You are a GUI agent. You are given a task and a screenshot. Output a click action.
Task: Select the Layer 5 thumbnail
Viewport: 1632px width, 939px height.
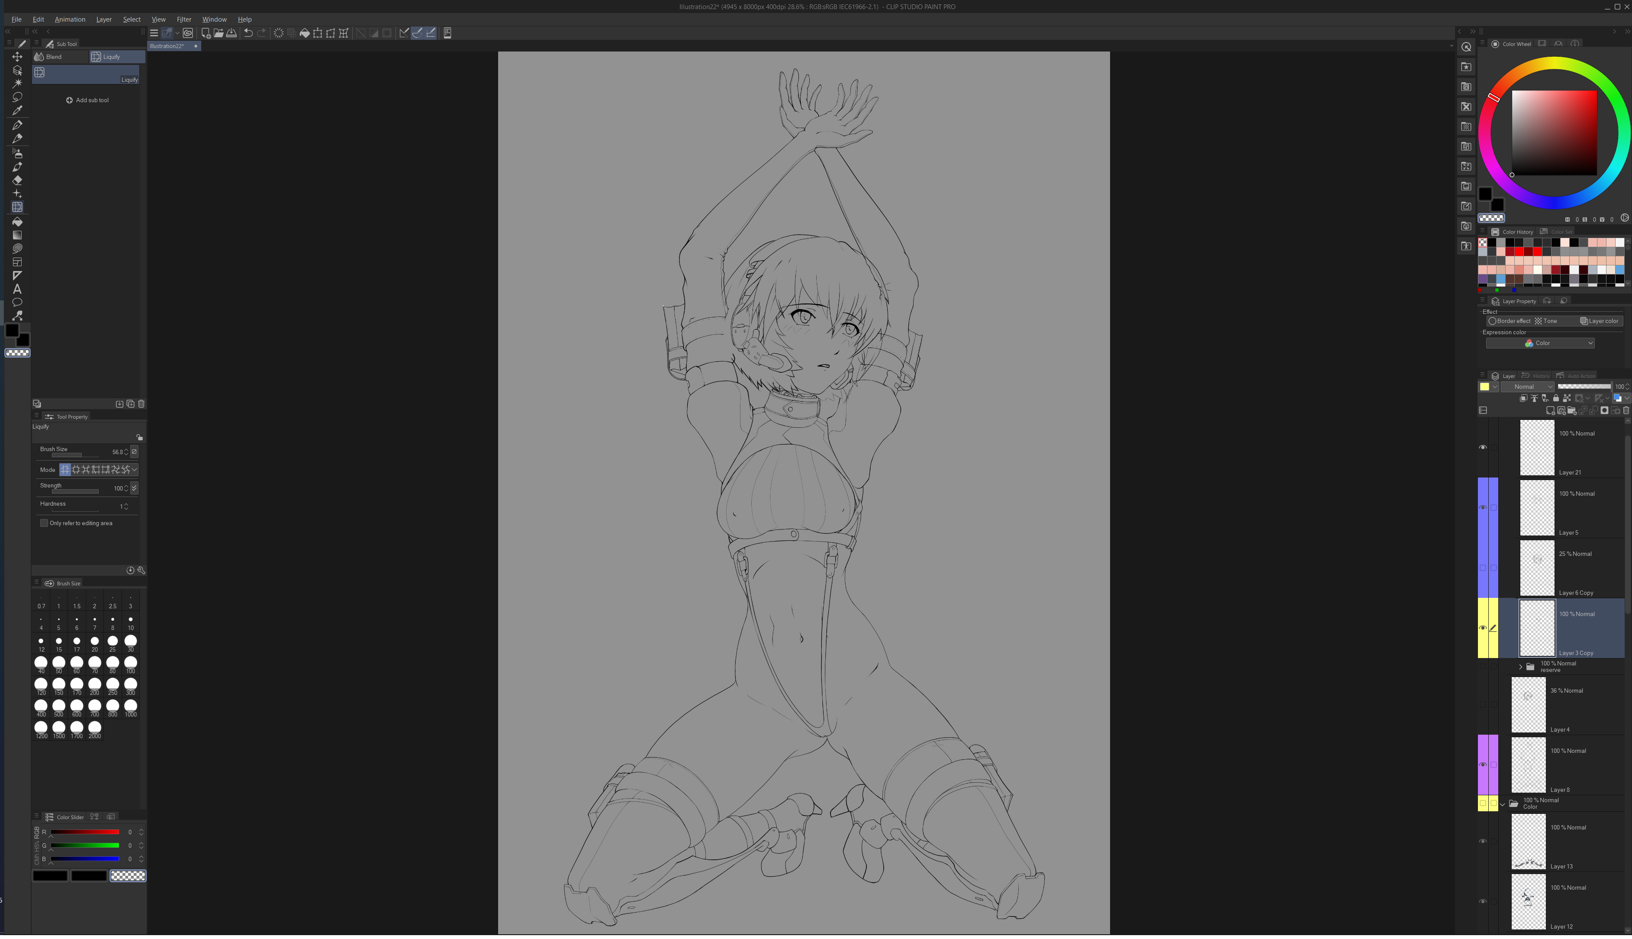(1537, 507)
